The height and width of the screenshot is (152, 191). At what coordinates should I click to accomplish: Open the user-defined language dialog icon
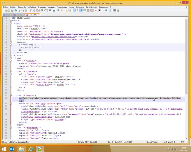(x=84, y=10)
